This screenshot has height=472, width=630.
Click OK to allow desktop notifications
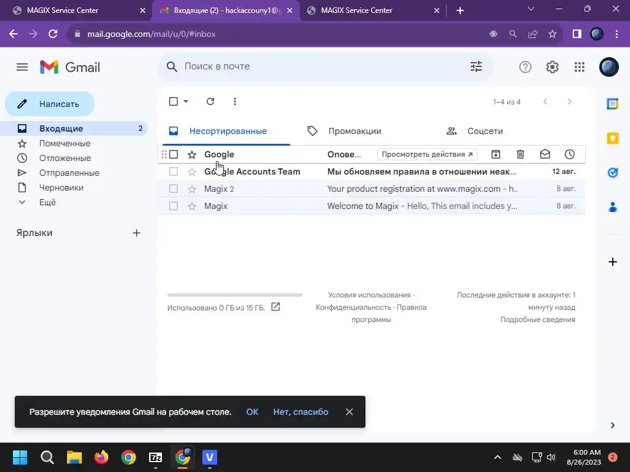[252, 412]
